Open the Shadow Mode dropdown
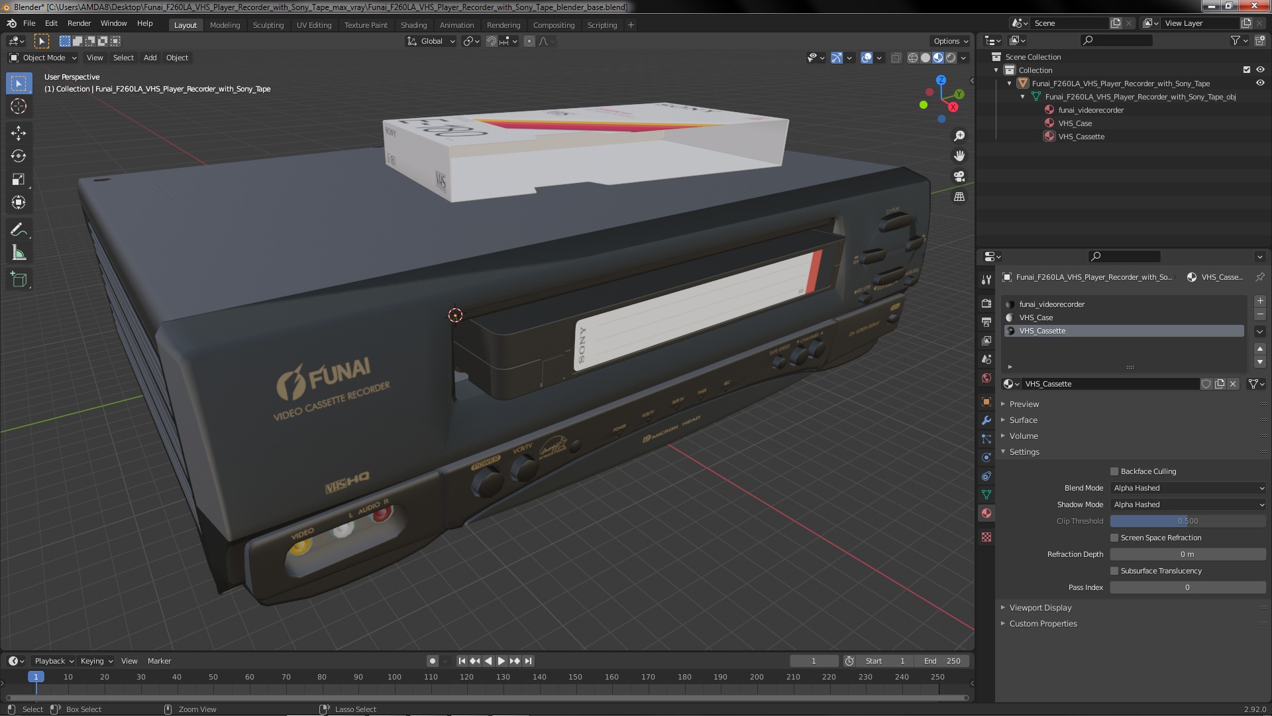Screen dimensions: 1272x716 click(x=1188, y=505)
